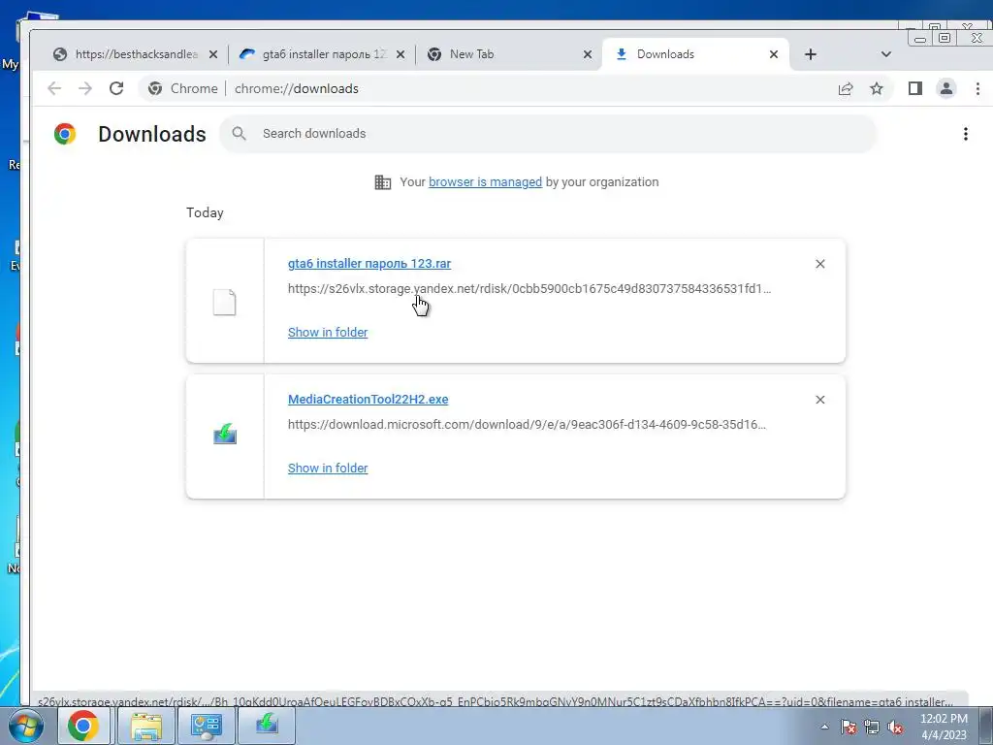Reload the downloads page
Viewport: 993px width, 745px height.
pos(116,88)
